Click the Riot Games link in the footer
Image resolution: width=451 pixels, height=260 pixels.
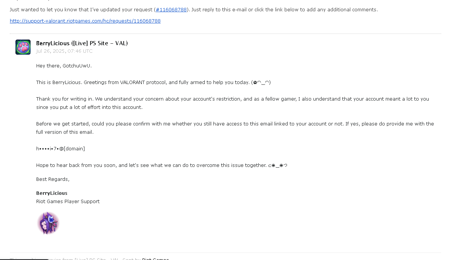tap(155, 259)
